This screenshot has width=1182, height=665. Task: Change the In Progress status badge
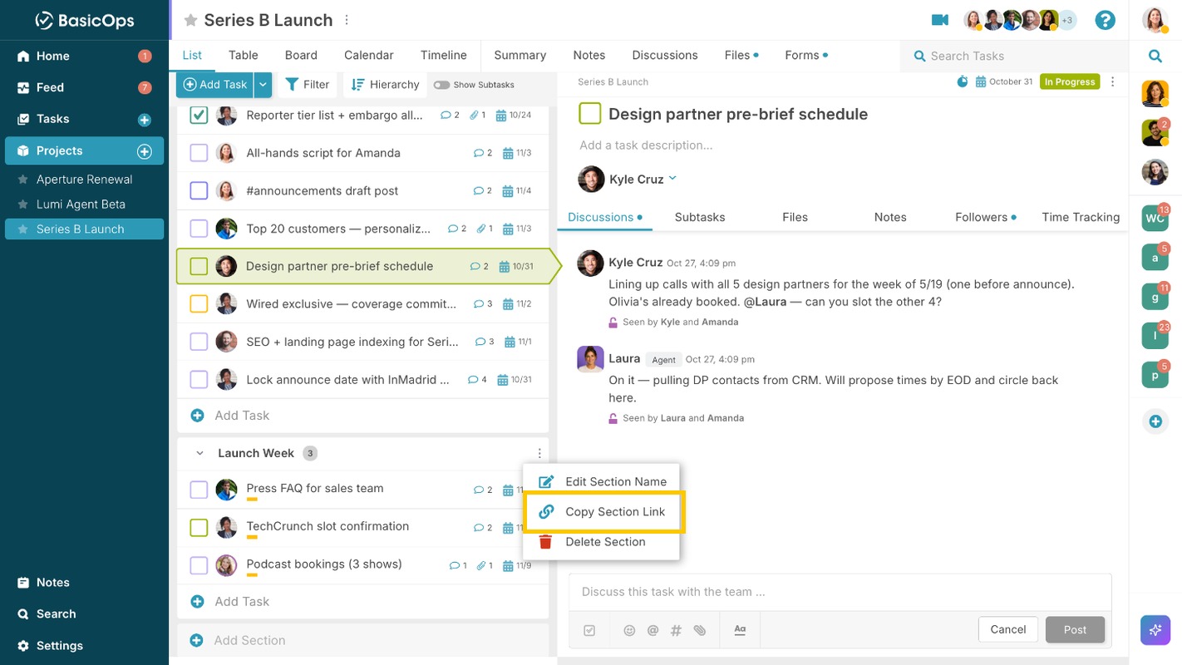point(1070,81)
